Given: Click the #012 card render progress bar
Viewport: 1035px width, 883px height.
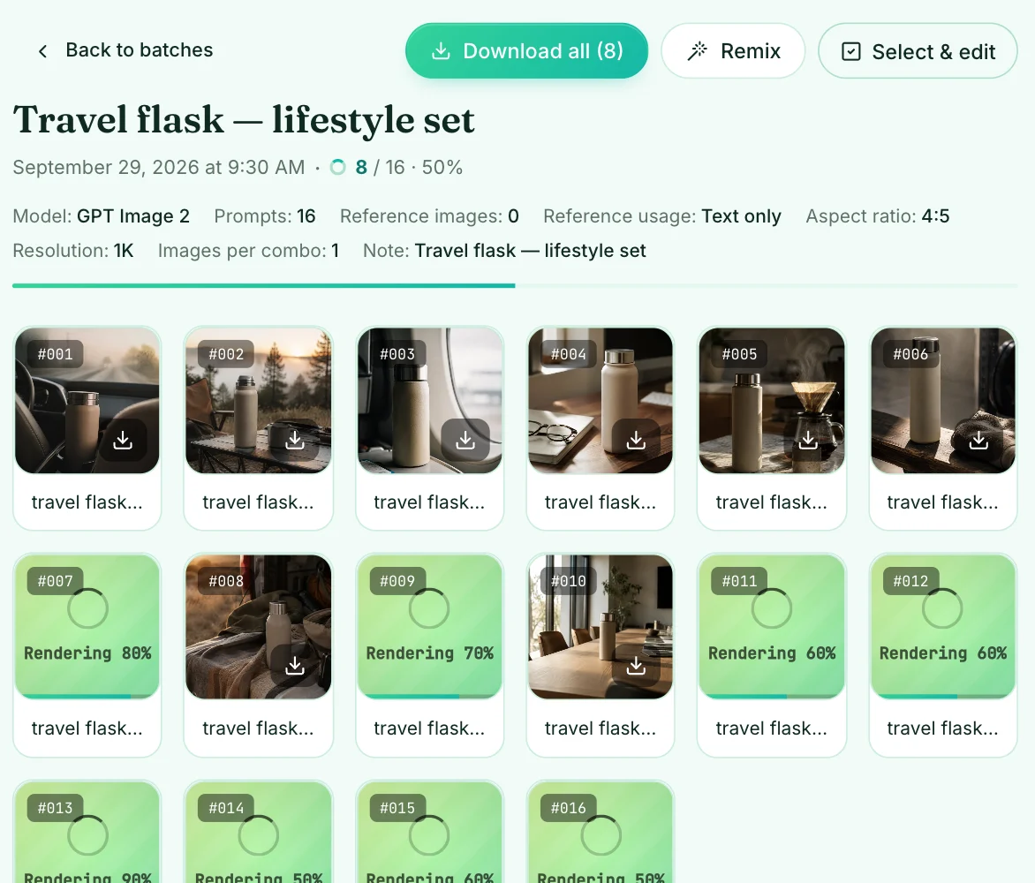Looking at the screenshot, I should [x=943, y=696].
